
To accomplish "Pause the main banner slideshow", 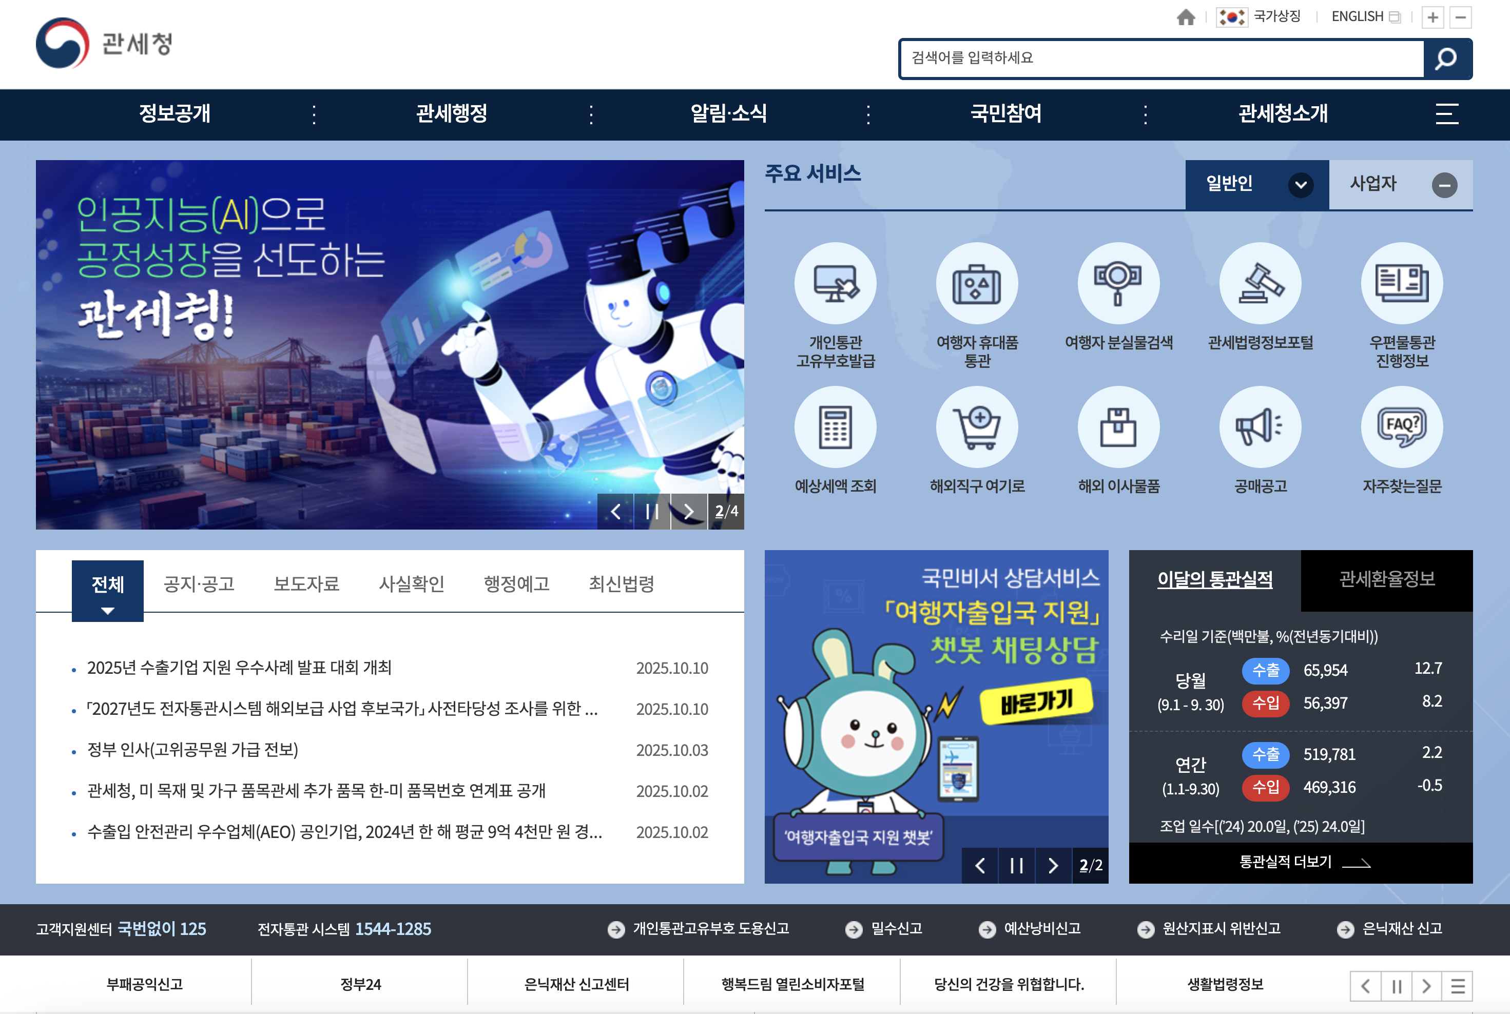I will (x=652, y=512).
